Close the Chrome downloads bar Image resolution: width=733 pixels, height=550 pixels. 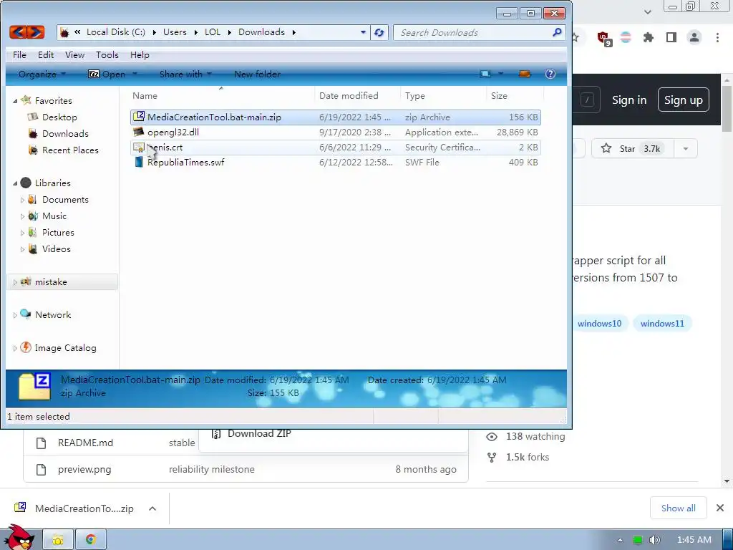tap(720, 508)
